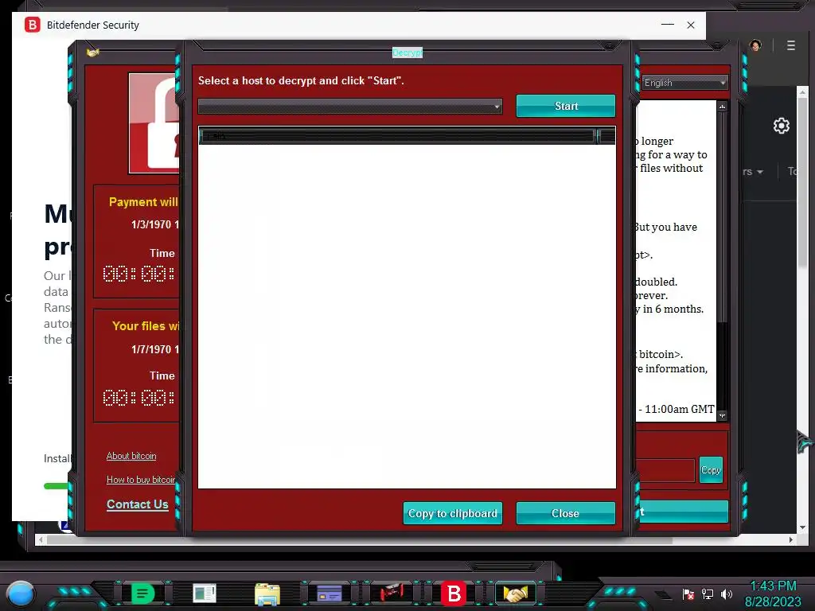
Task: Open the How to buy bitcoin link
Action: [x=141, y=480]
